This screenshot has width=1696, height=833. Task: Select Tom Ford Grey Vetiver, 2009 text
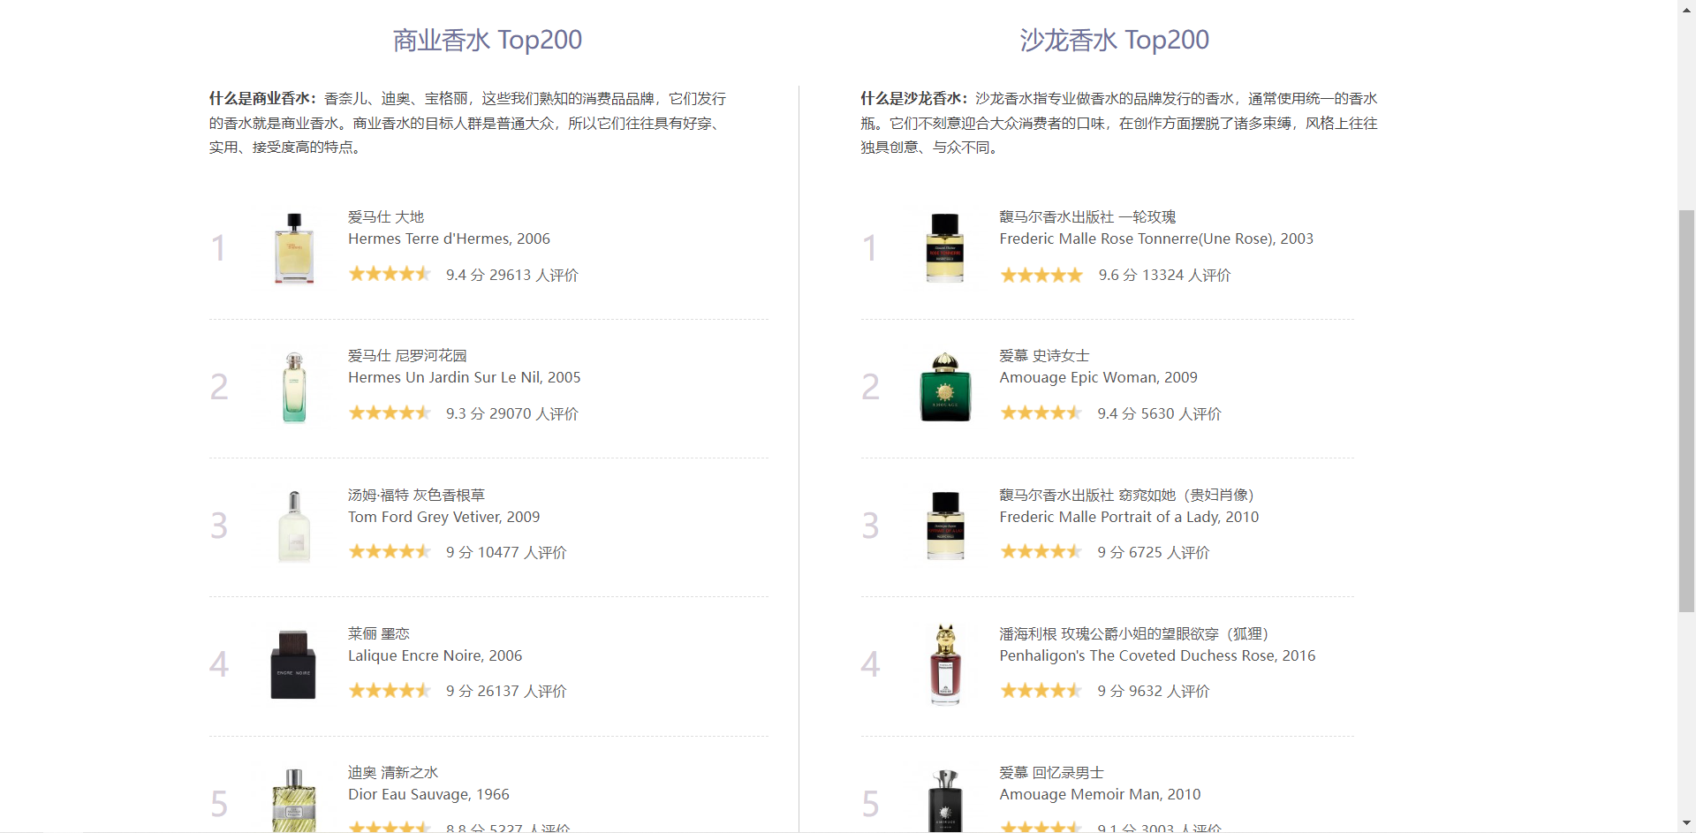point(443,518)
